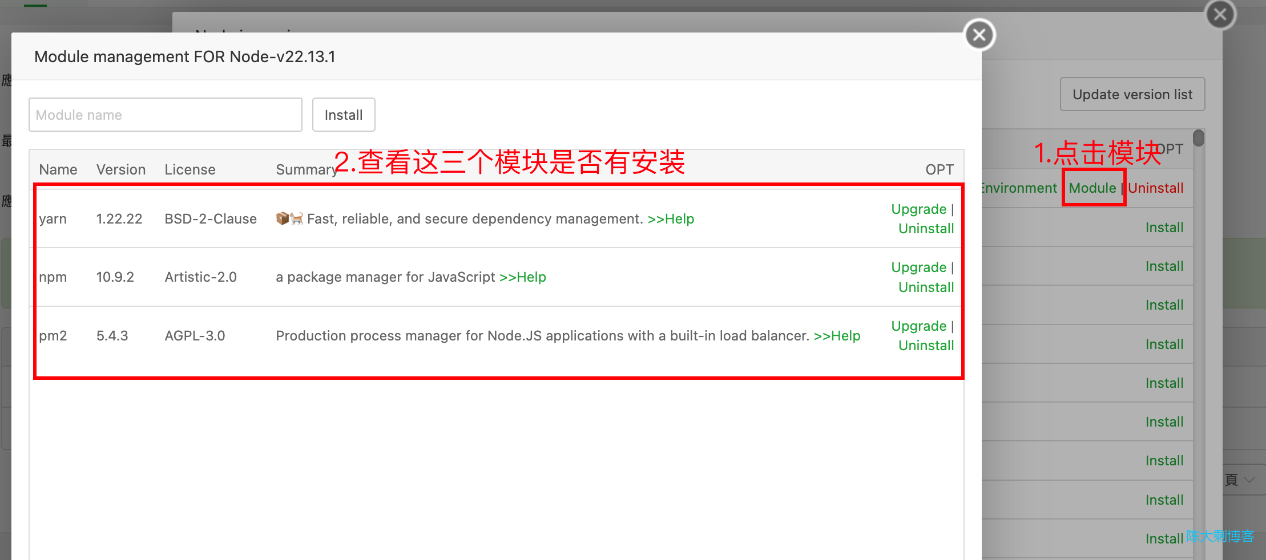Upgrade the npm module
1266x560 pixels.
(x=919, y=267)
